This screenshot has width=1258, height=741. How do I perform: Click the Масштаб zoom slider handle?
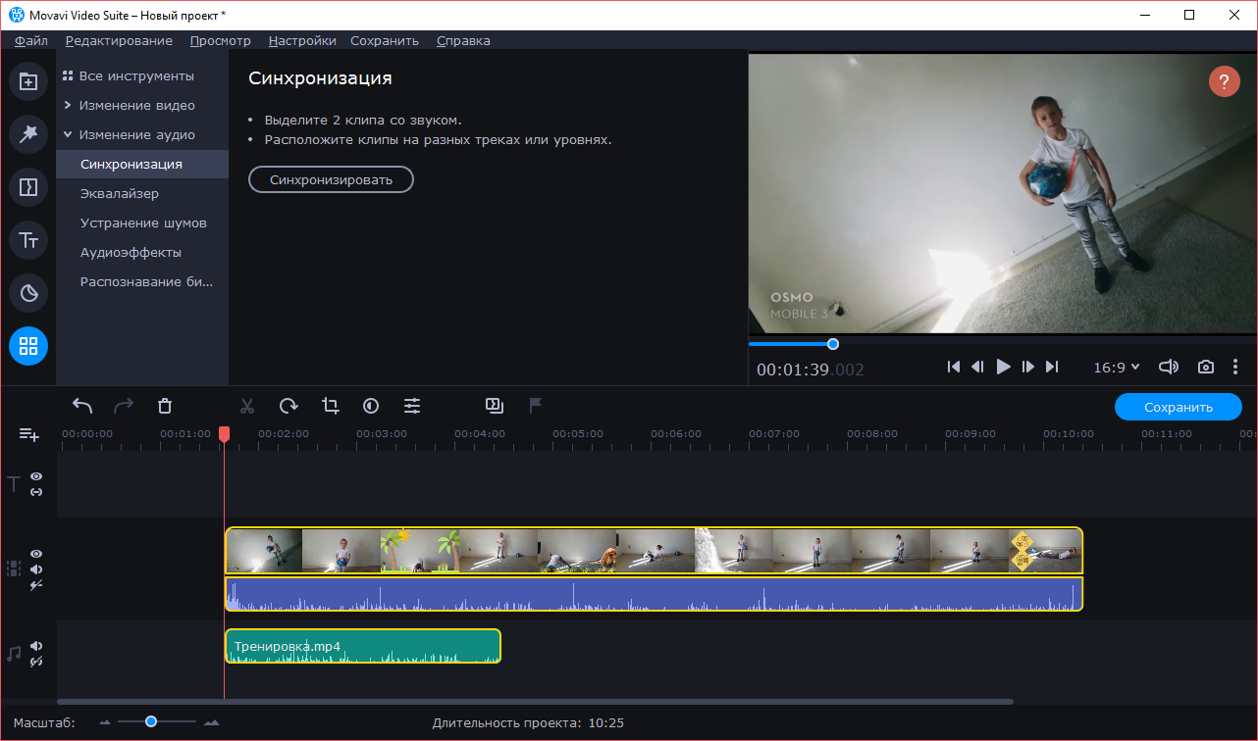point(151,721)
